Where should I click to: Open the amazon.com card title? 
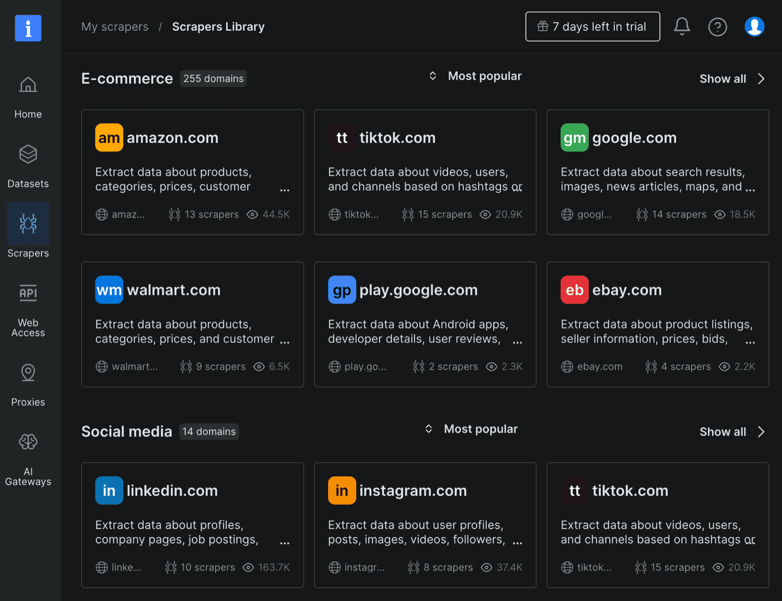pyautogui.click(x=173, y=138)
